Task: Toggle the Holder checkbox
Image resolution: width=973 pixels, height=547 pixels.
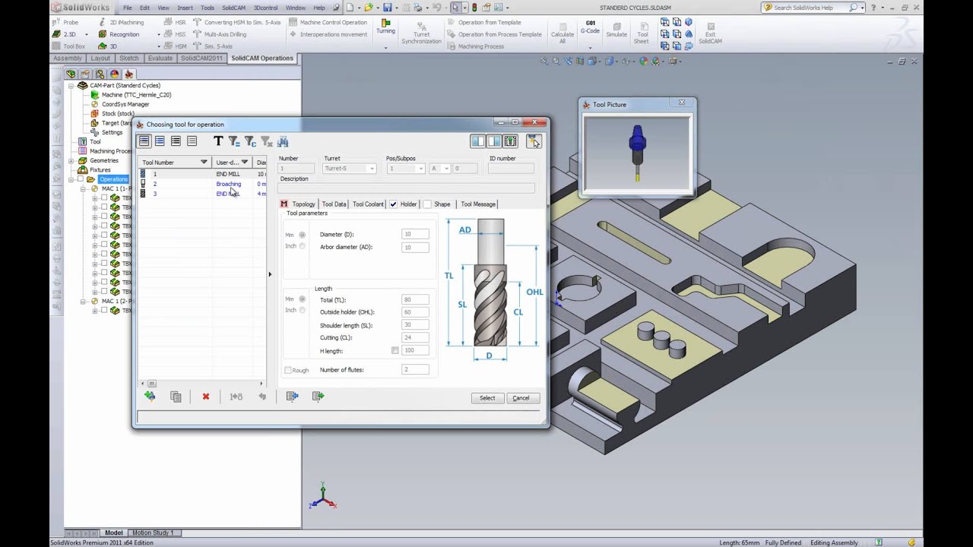Action: click(393, 204)
